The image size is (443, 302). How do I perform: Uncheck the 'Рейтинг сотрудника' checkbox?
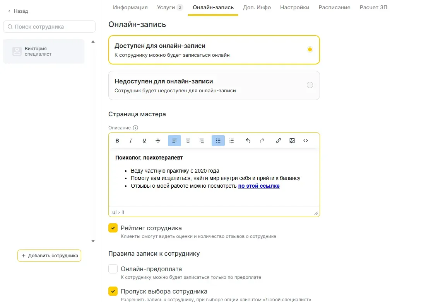click(113, 228)
